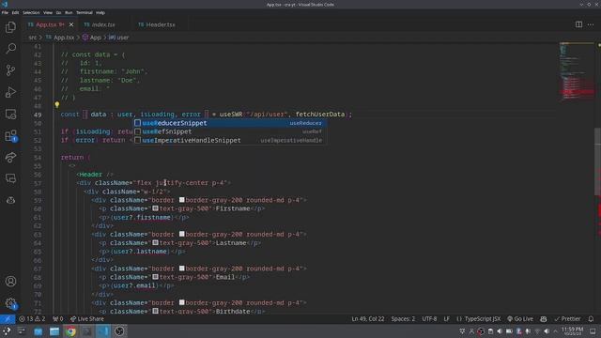Close the App.tsx tab
Image resolution: width=601 pixels, height=338 pixels.
coord(71,24)
